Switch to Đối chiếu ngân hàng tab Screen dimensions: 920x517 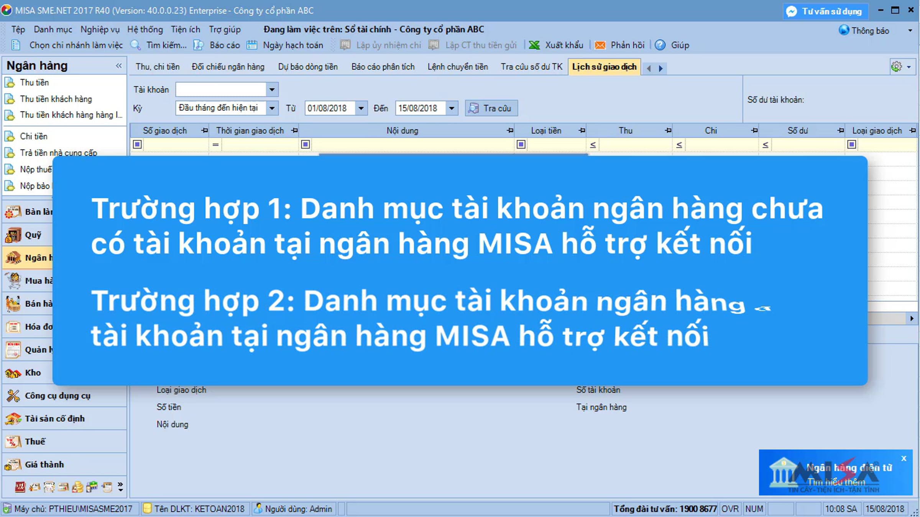point(228,67)
